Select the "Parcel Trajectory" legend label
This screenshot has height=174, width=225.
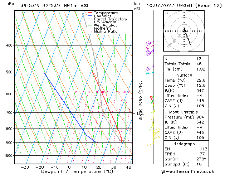[111, 19]
